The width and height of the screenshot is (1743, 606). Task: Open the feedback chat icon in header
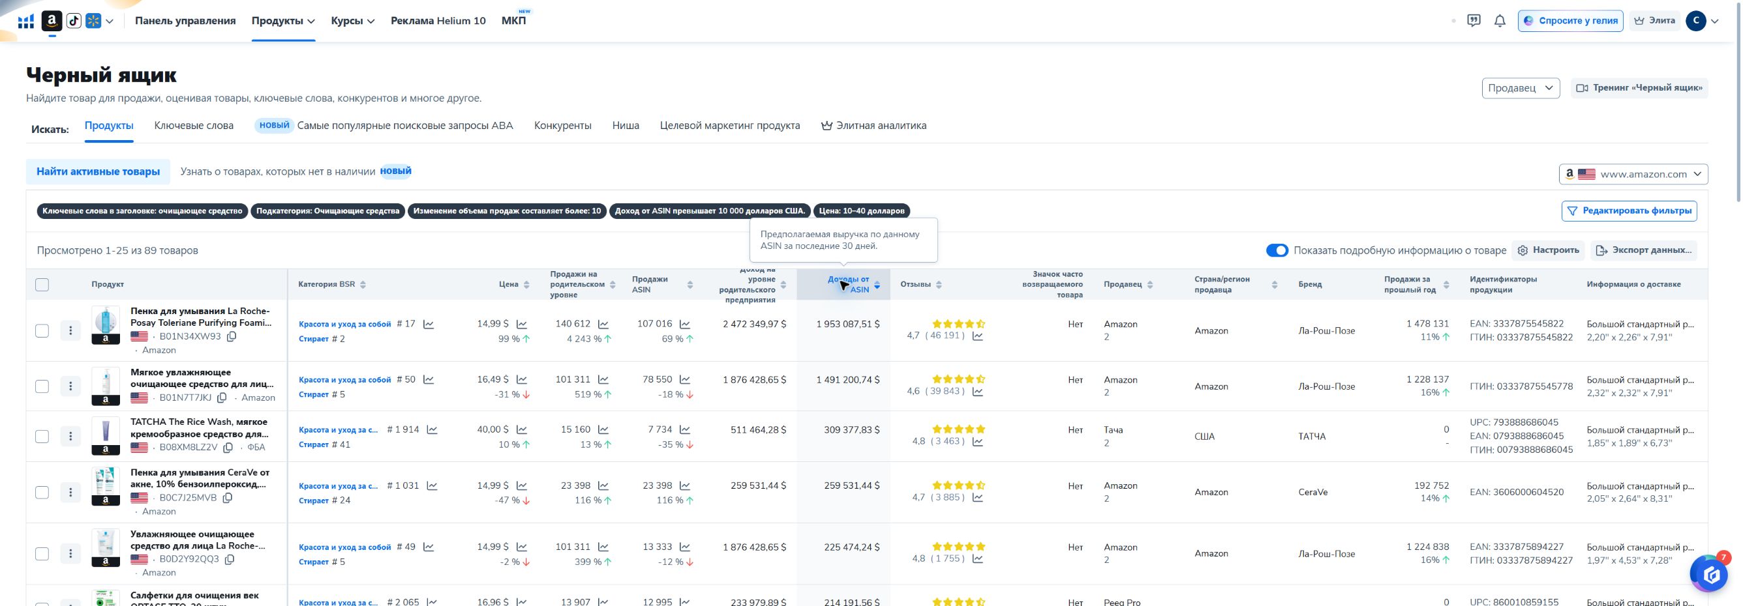[1474, 21]
